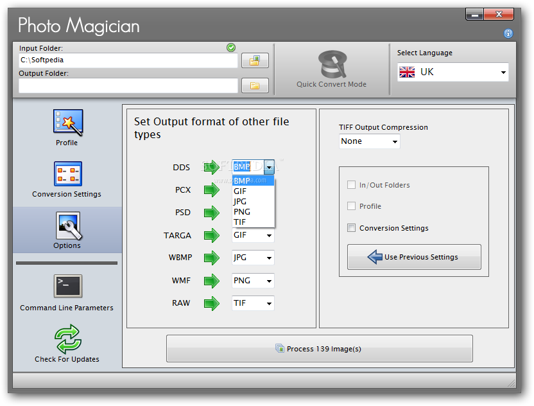The width and height of the screenshot is (534, 406).
Task: Choose JPG from the open format list
Action: point(253,201)
